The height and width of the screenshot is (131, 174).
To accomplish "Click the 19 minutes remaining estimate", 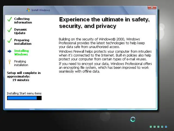I will tap(21, 80).
